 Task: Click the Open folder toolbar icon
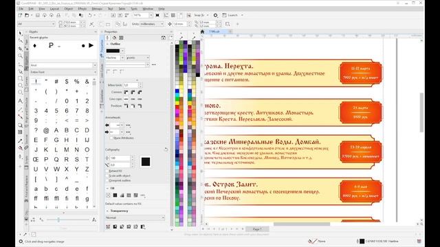(27, 15)
